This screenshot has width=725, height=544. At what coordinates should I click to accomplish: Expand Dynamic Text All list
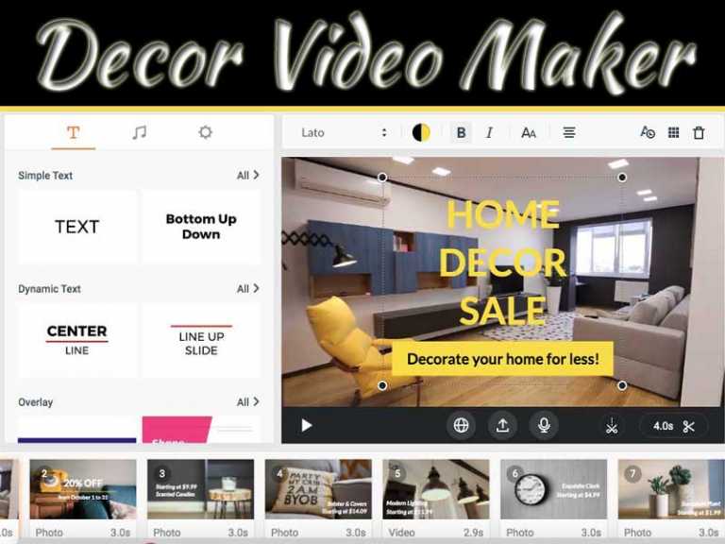(x=248, y=289)
